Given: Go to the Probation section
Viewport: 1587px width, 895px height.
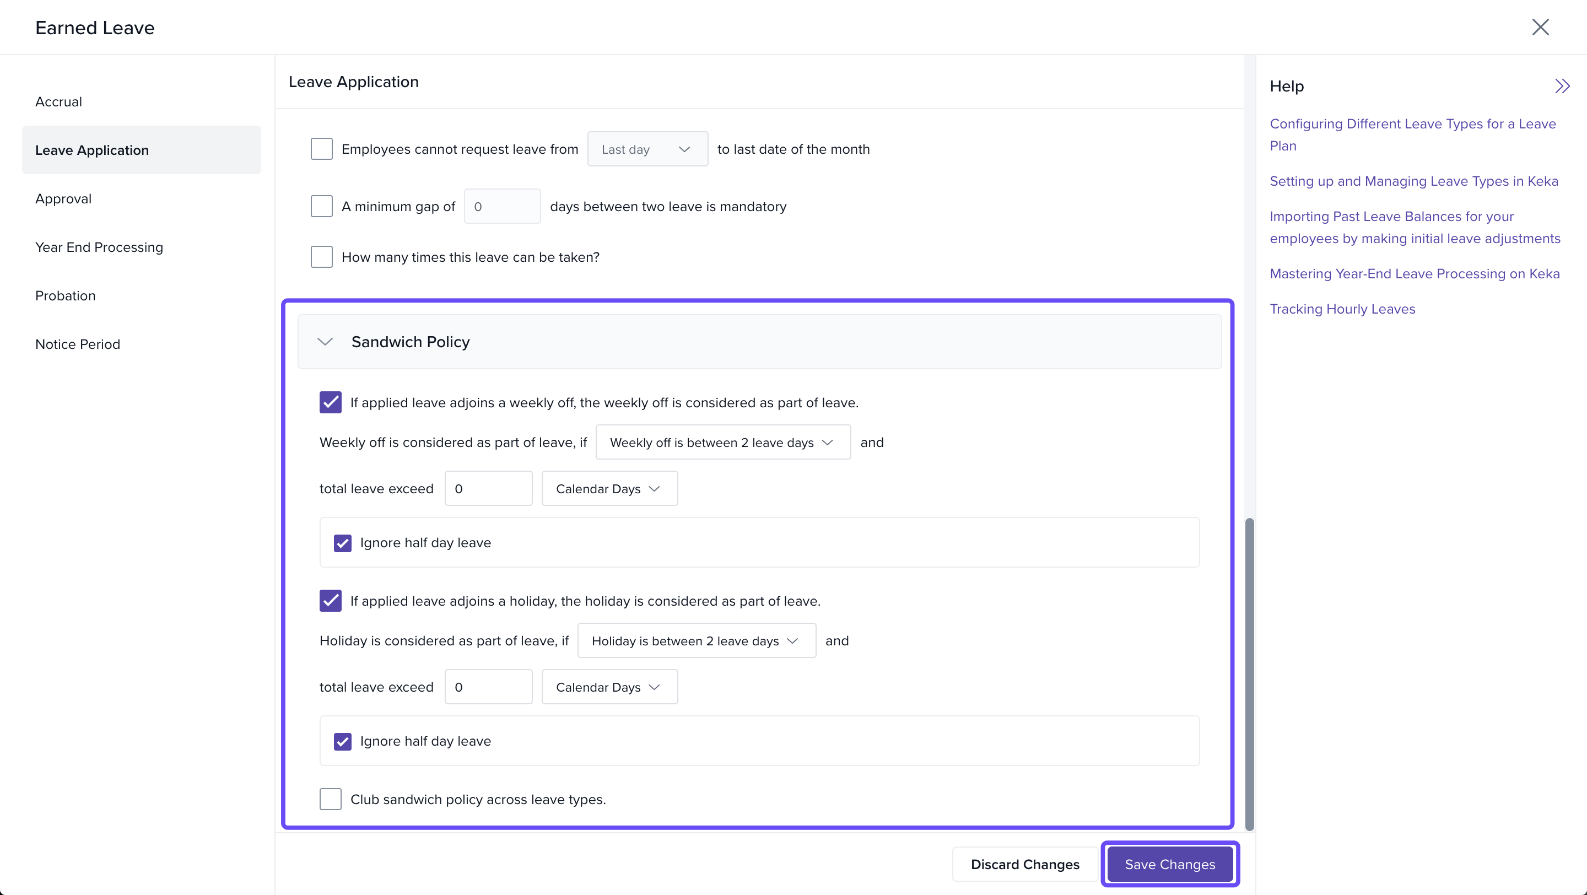Looking at the screenshot, I should pyautogui.click(x=66, y=295).
